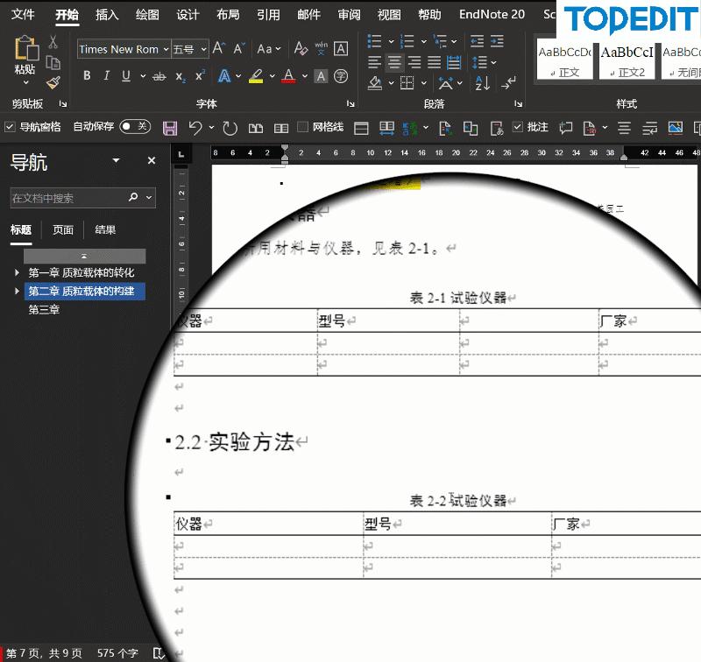Open the font size dropdown

coord(204,49)
